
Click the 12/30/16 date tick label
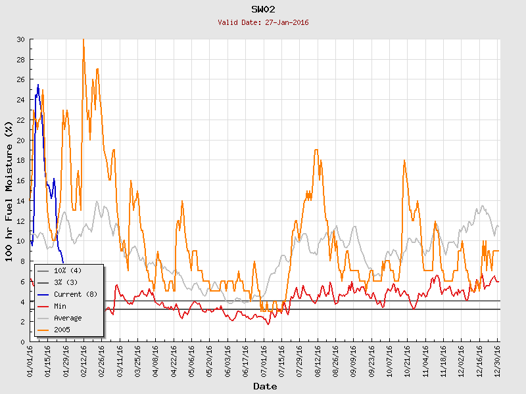pyautogui.click(x=498, y=360)
